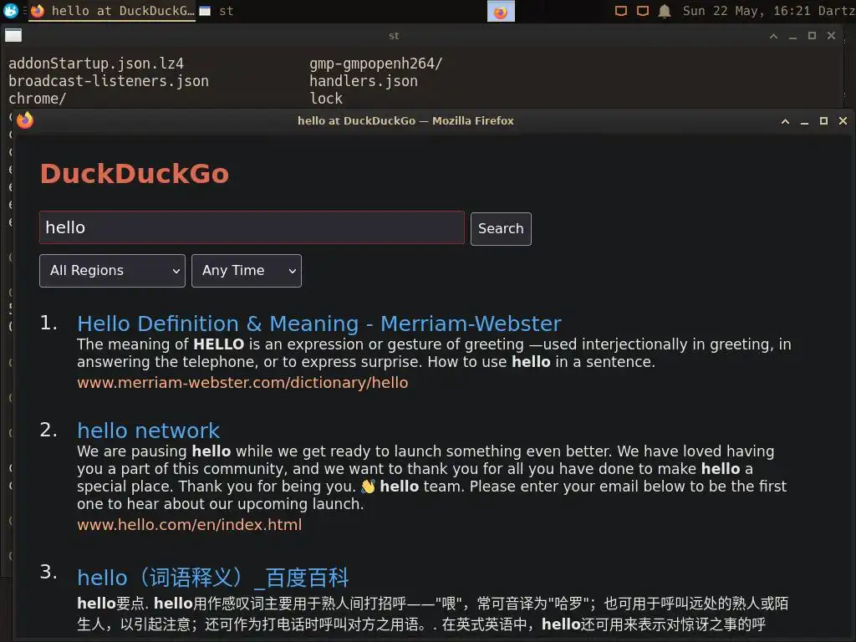Switch to the 'st' terminal taskbar item

coord(217,11)
